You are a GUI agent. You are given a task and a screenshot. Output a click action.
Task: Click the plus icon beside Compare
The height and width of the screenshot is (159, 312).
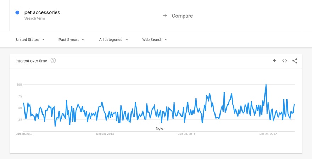click(165, 16)
